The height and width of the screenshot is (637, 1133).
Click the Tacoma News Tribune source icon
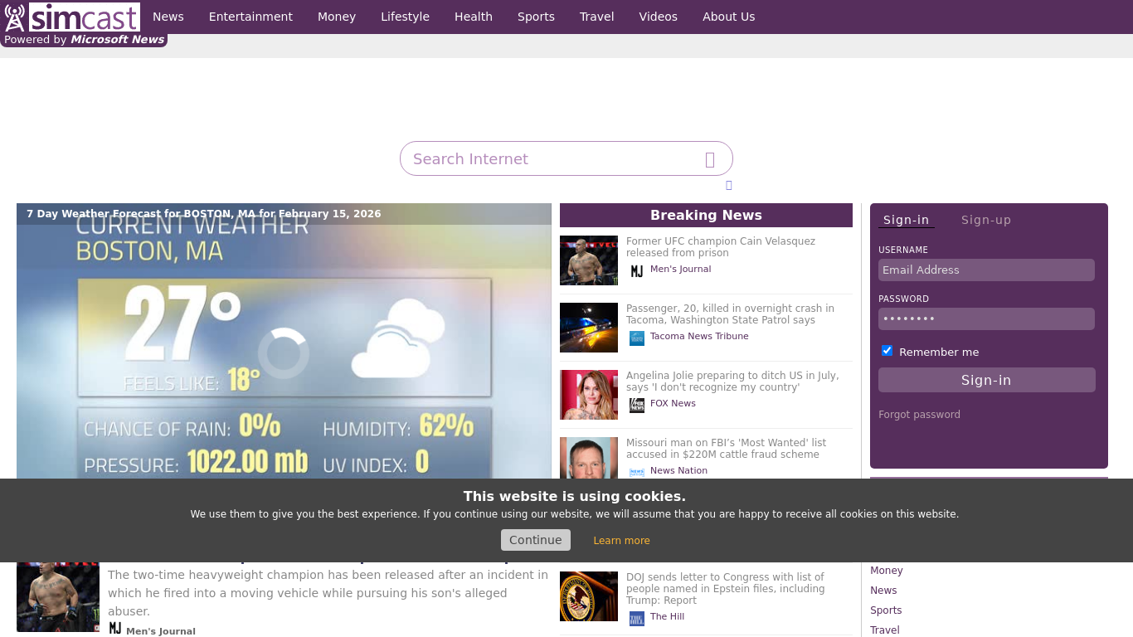[636, 338]
